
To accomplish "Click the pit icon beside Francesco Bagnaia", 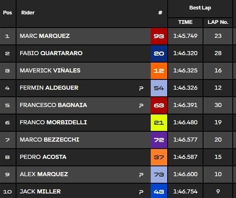I will tap(141, 105).
